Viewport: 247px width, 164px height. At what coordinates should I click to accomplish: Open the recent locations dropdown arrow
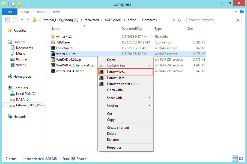click(x=22, y=20)
